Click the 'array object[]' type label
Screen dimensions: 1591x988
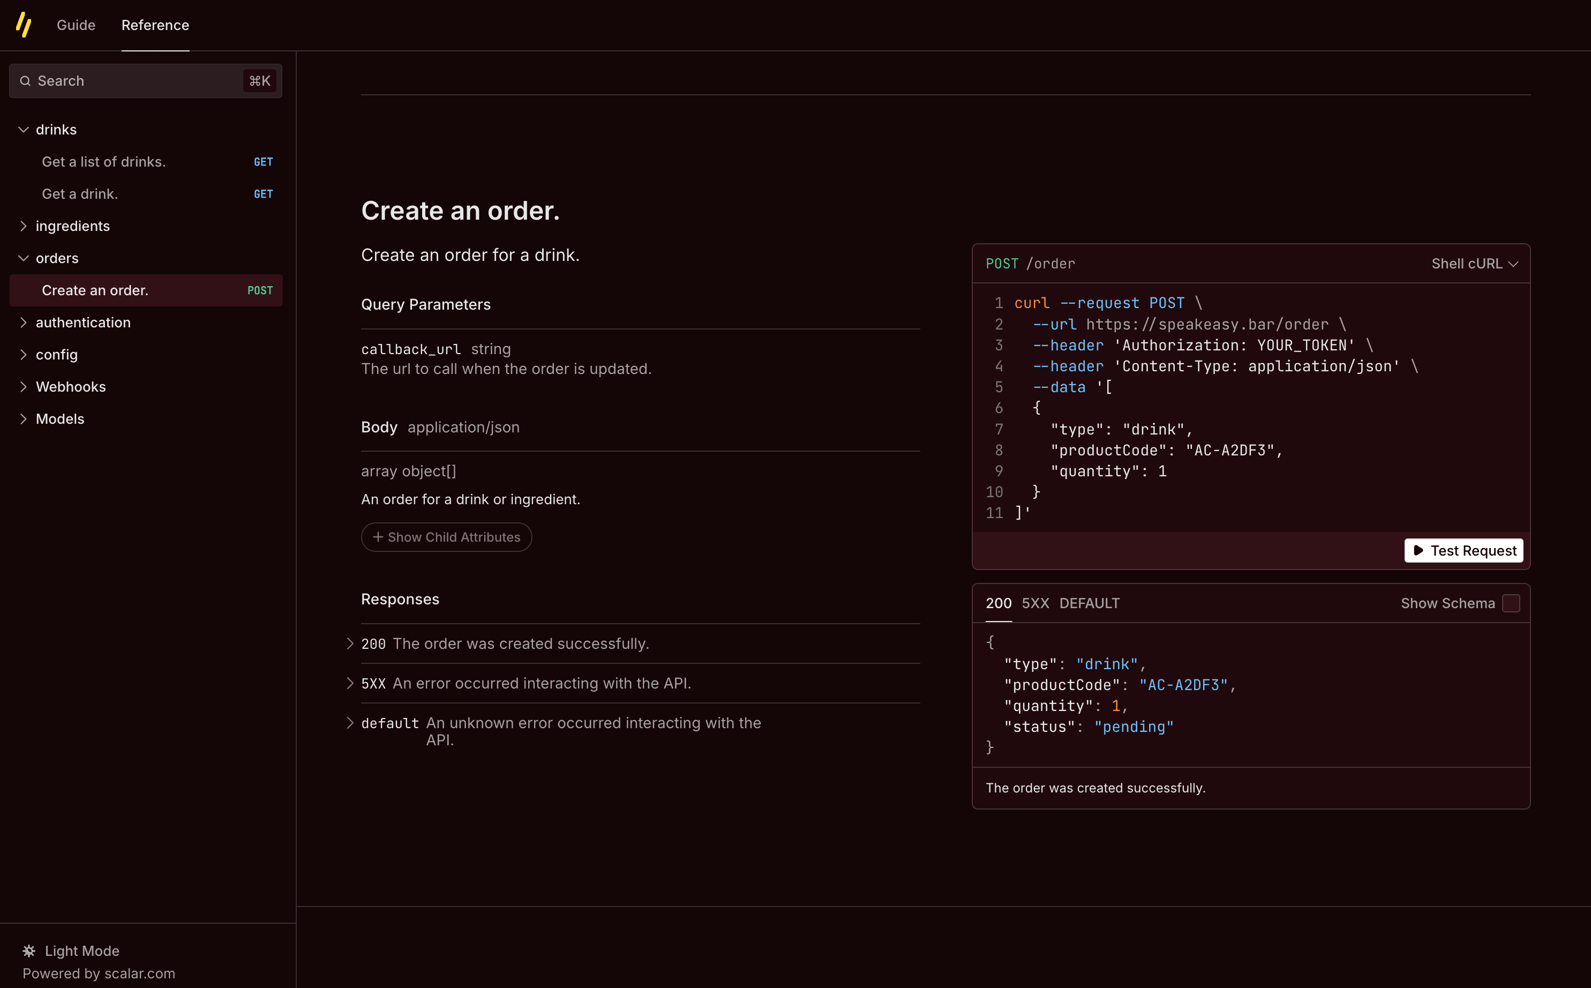(409, 471)
